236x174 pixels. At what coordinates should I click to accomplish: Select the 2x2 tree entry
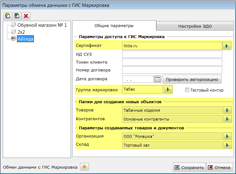(21, 32)
